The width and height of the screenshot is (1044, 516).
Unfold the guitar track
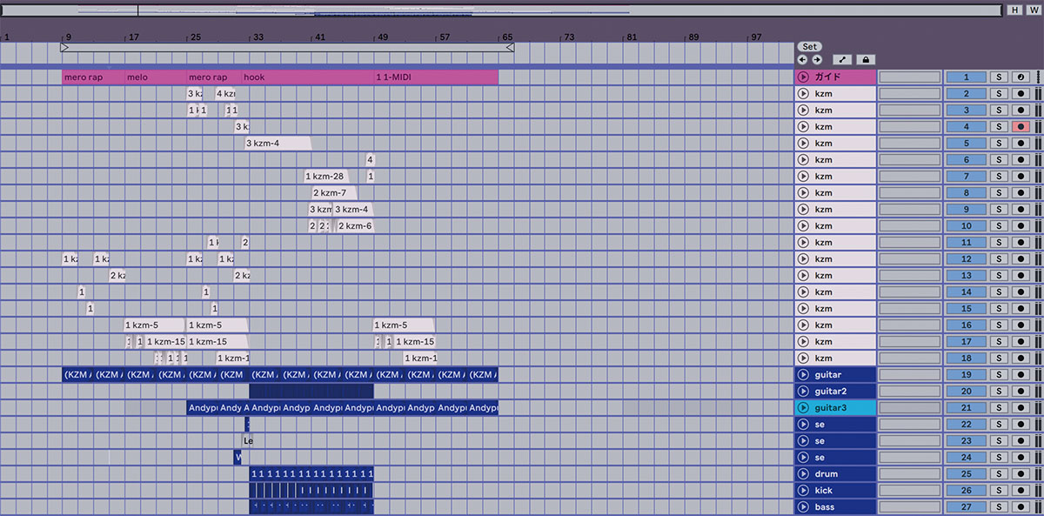804,375
